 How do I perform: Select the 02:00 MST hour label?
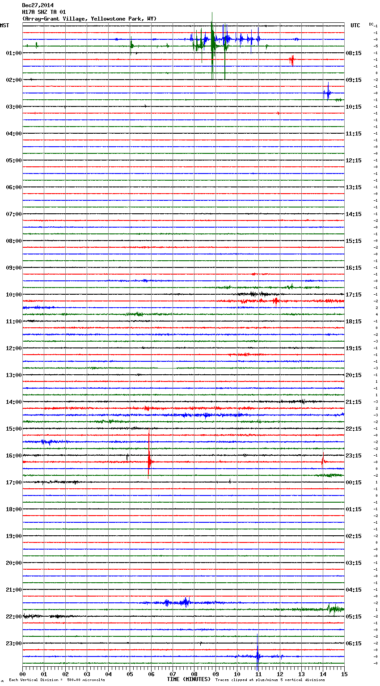point(14,80)
